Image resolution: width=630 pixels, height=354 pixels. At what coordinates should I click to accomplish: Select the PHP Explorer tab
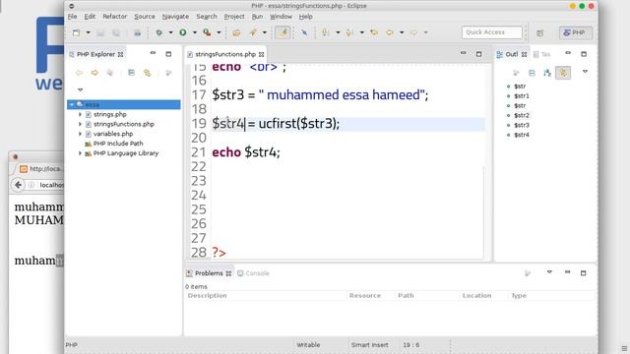pos(96,54)
